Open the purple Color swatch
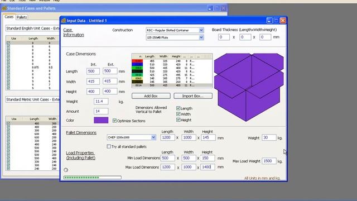 [101, 120]
